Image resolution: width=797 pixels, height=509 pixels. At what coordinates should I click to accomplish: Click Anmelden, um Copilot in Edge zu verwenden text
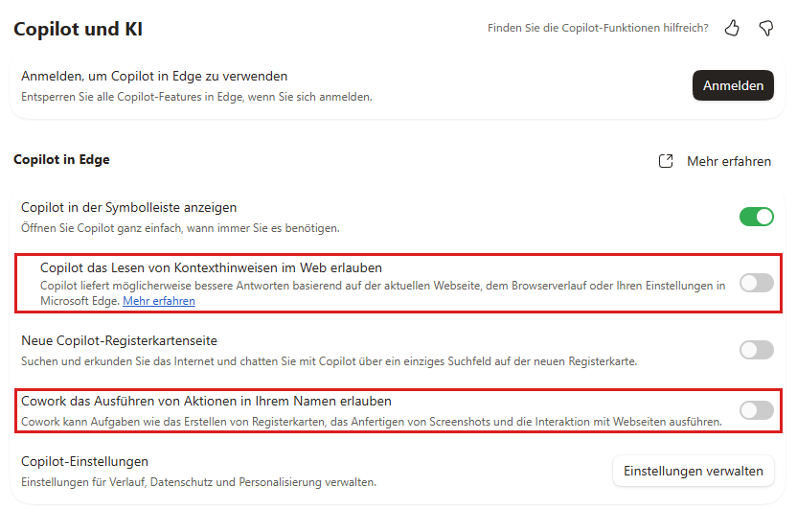click(154, 77)
